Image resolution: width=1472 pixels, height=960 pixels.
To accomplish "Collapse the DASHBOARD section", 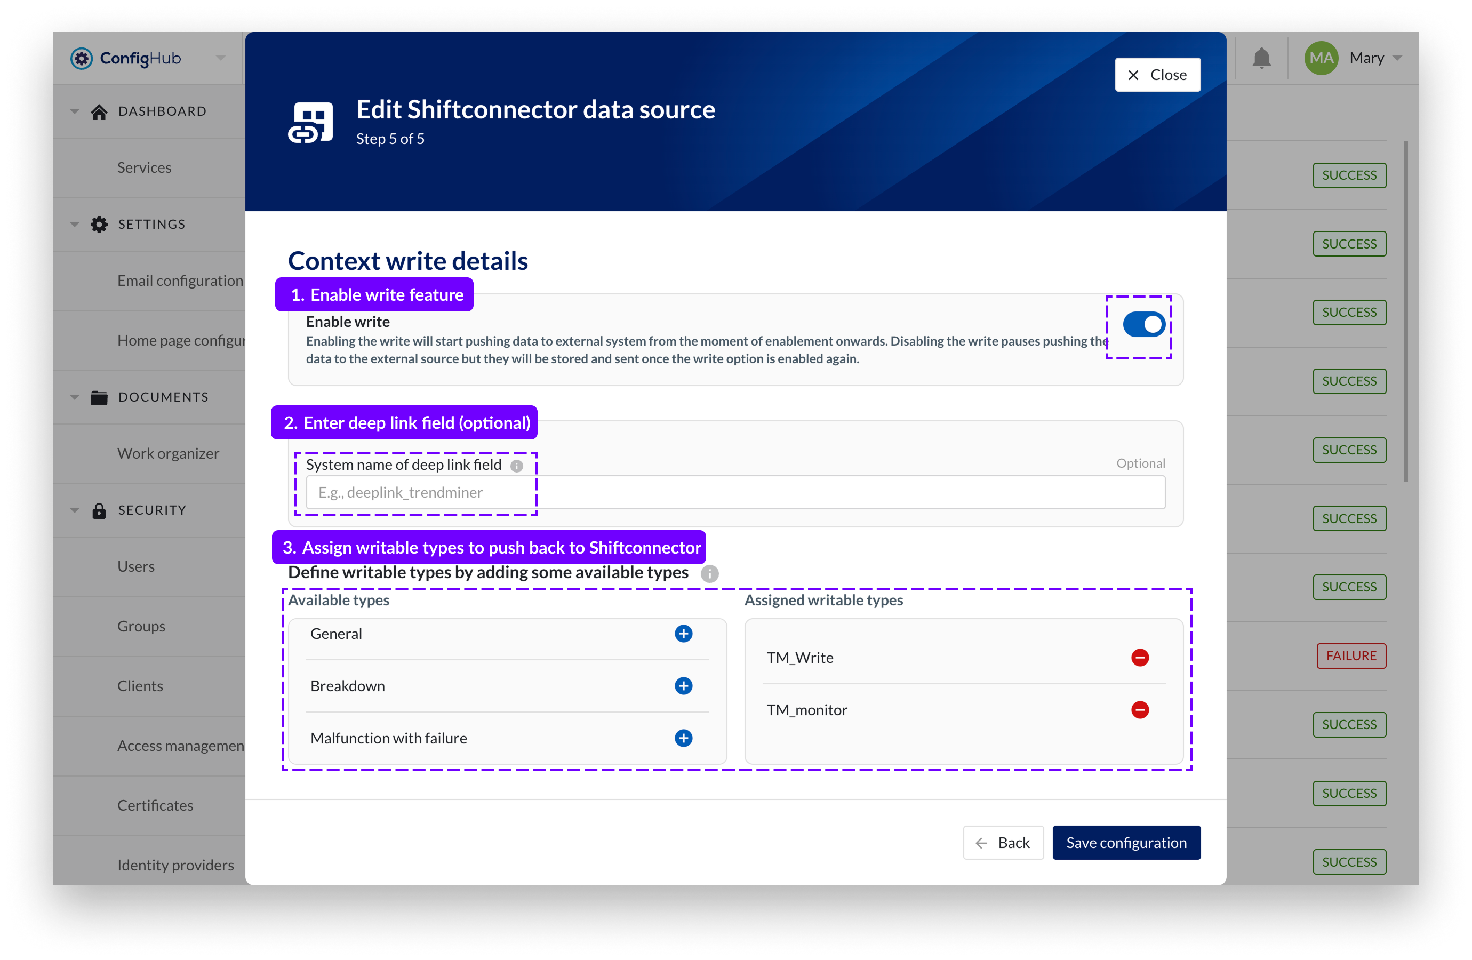I will tap(75, 111).
